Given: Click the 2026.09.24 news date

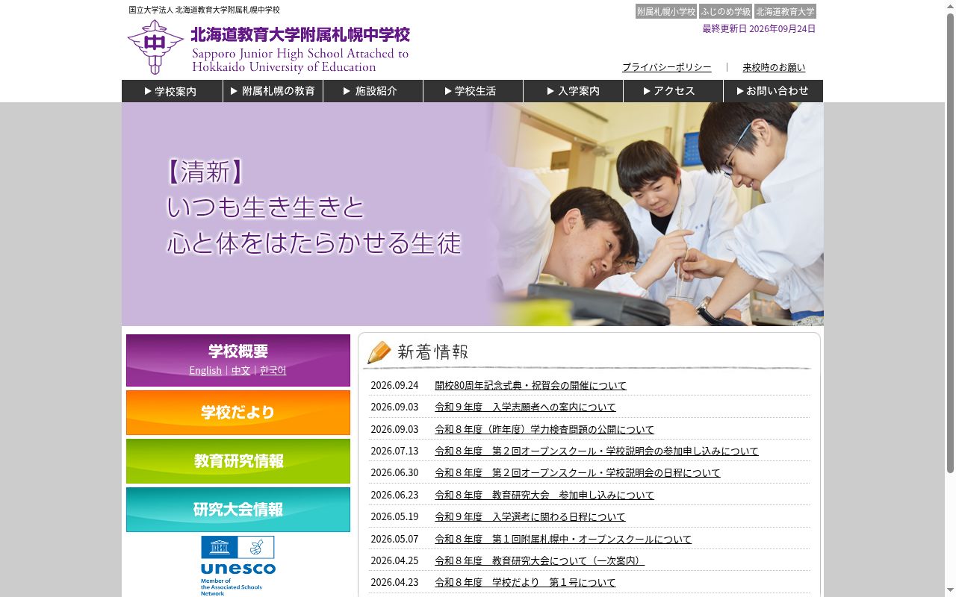Looking at the screenshot, I should pyautogui.click(x=394, y=385).
